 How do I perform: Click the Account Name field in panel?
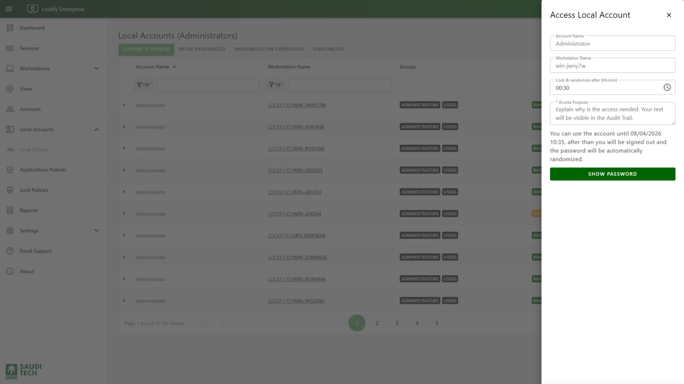[612, 43]
